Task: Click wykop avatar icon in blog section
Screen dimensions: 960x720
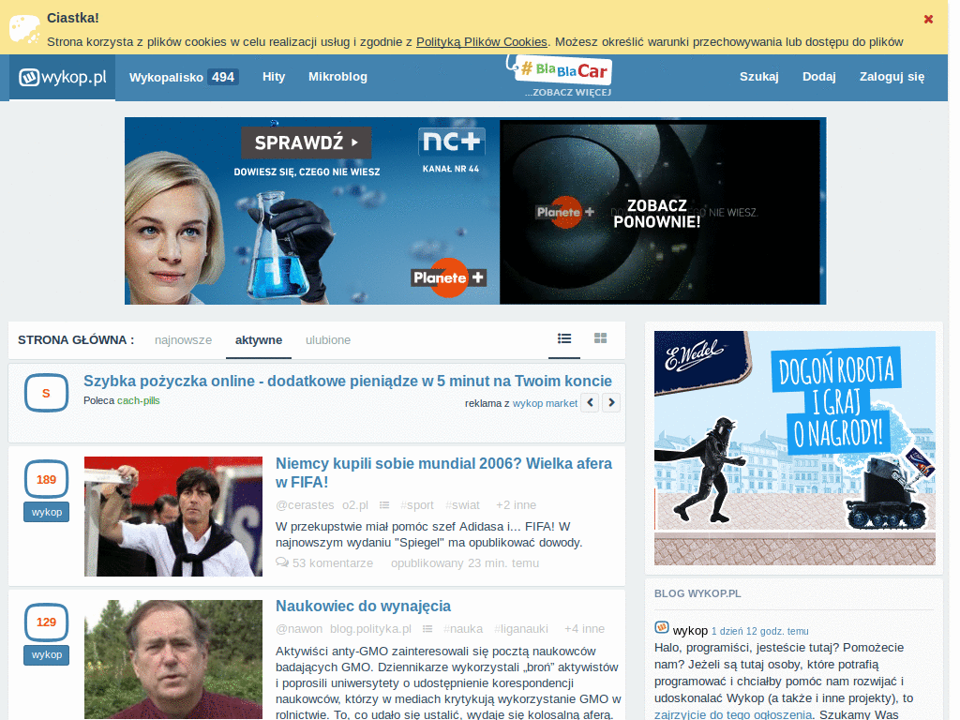Action: [661, 627]
